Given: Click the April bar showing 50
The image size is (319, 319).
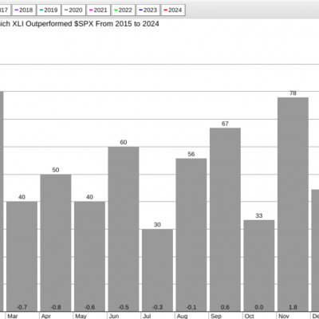Looking at the screenshot, I should click(56, 242).
